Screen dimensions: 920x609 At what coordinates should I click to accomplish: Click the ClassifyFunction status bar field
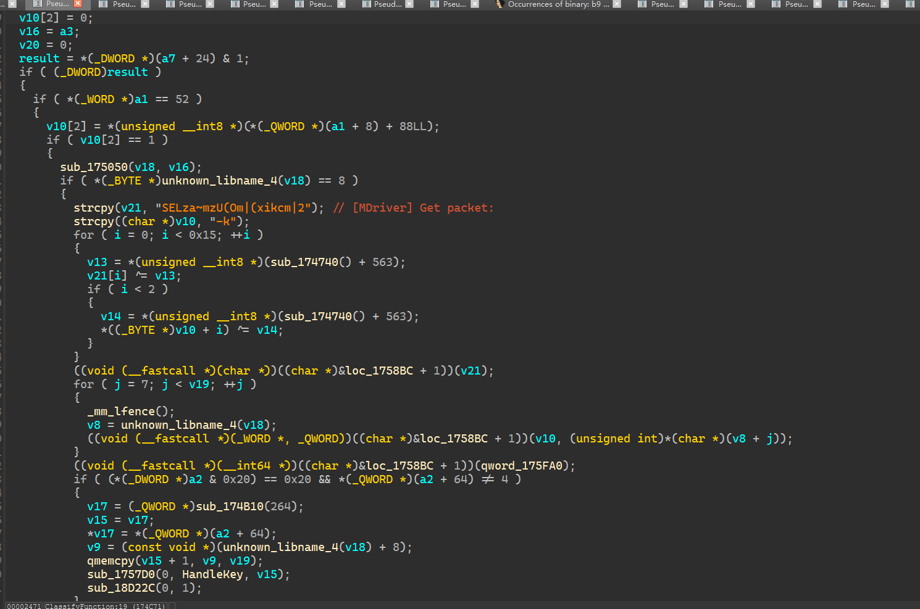[x=105, y=606]
